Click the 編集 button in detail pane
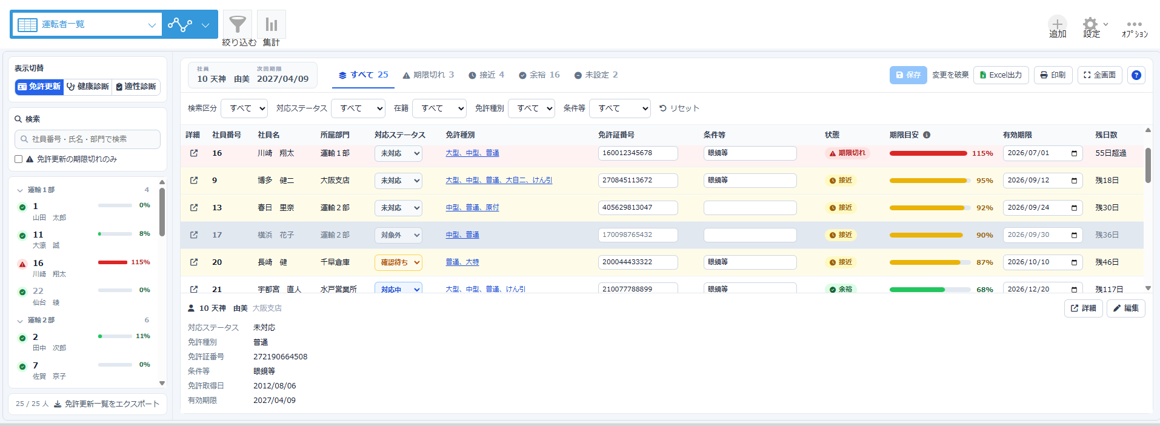 (1125, 308)
